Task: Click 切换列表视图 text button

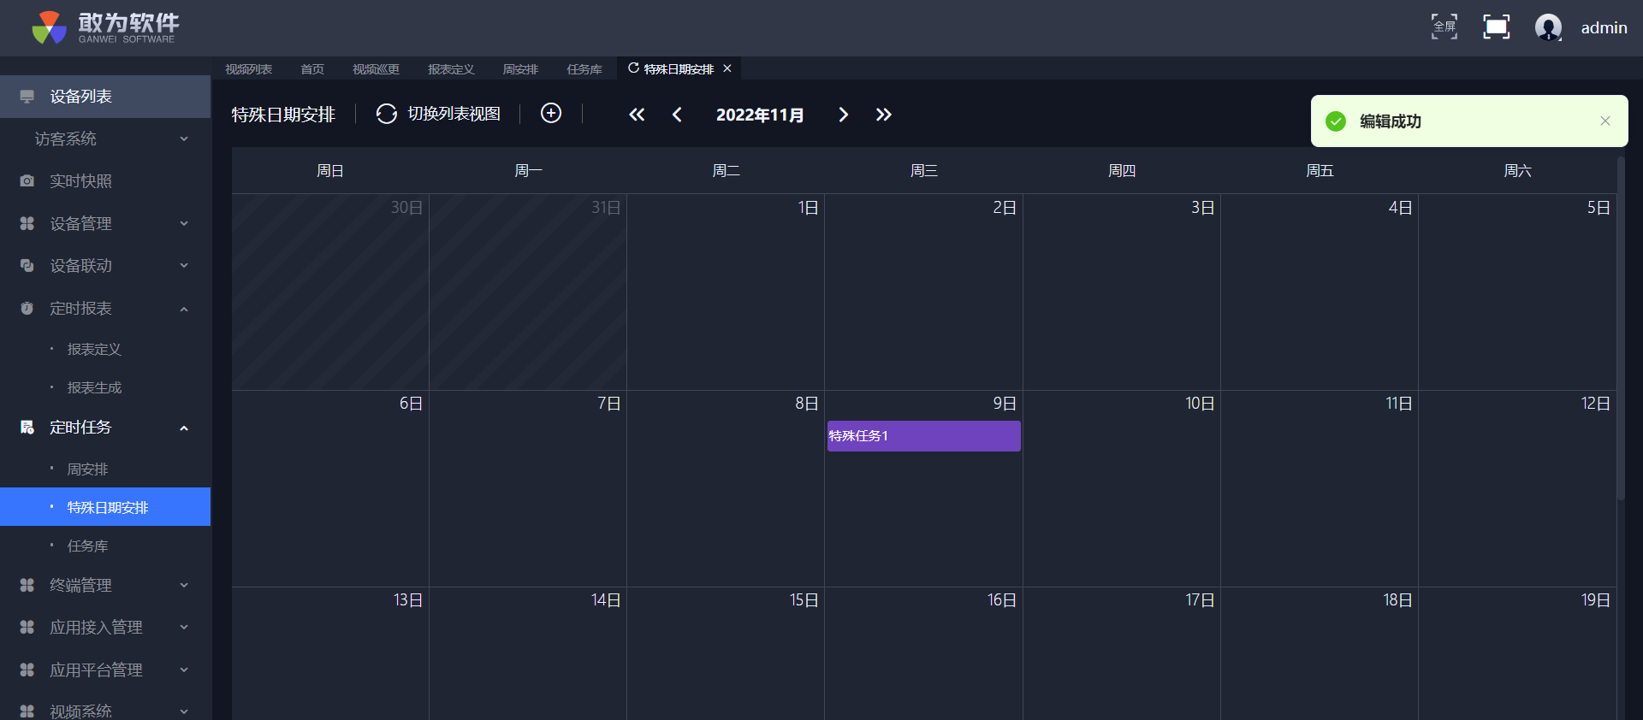Action: 454,114
